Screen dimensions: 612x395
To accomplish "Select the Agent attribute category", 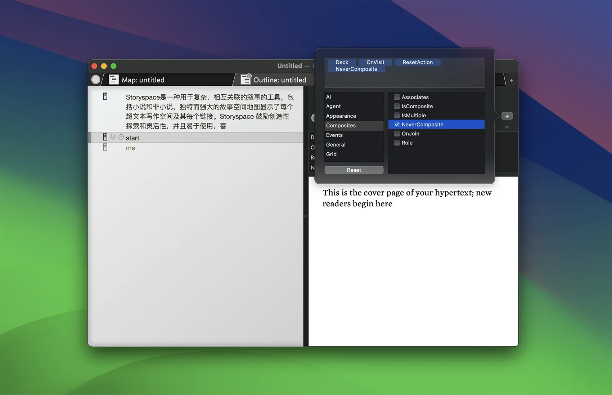I will (354, 106).
